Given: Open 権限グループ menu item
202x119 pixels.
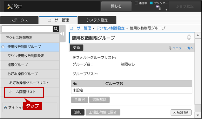Looking at the screenshot, I should tap(30, 65).
